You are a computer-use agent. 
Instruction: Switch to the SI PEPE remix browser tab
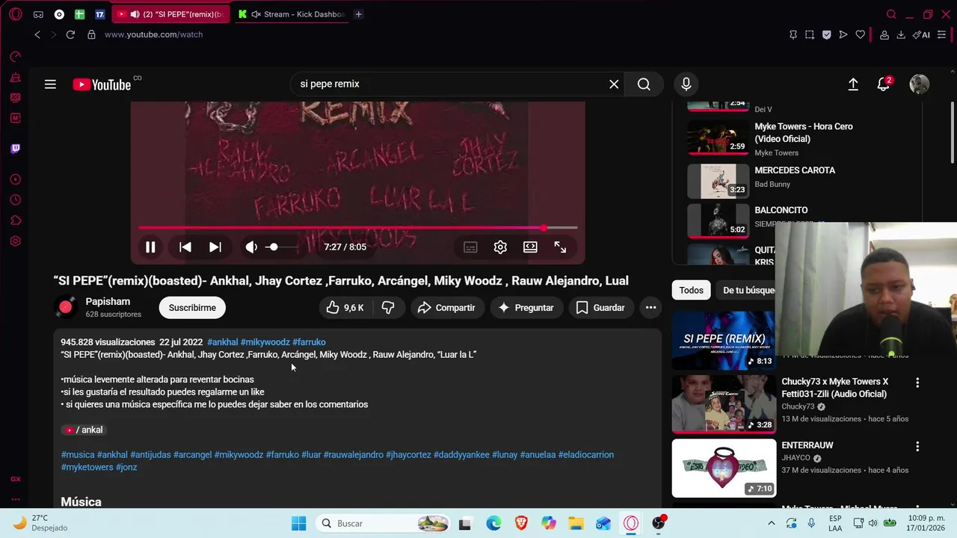point(170,14)
